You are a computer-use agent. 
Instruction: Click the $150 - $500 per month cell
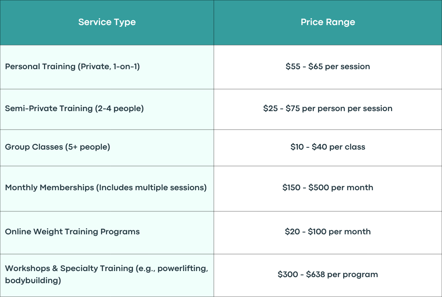coord(328,188)
